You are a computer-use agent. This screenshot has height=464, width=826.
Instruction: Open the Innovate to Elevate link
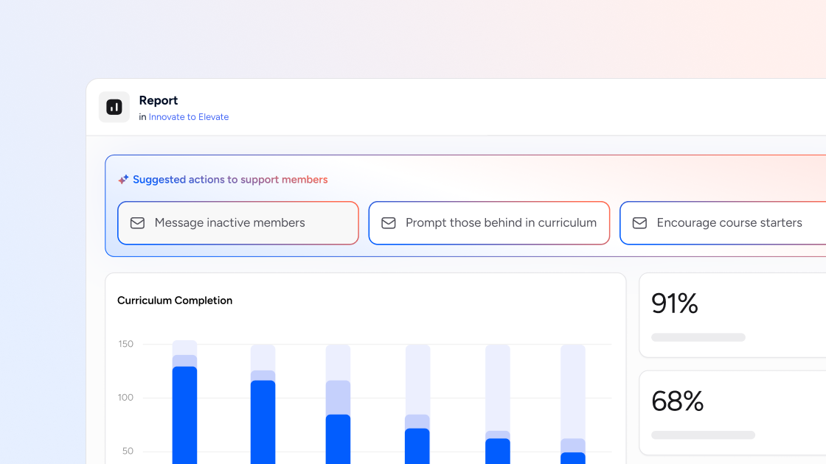(x=189, y=117)
